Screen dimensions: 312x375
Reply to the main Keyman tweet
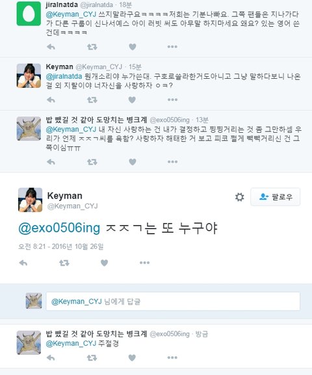coord(23,263)
